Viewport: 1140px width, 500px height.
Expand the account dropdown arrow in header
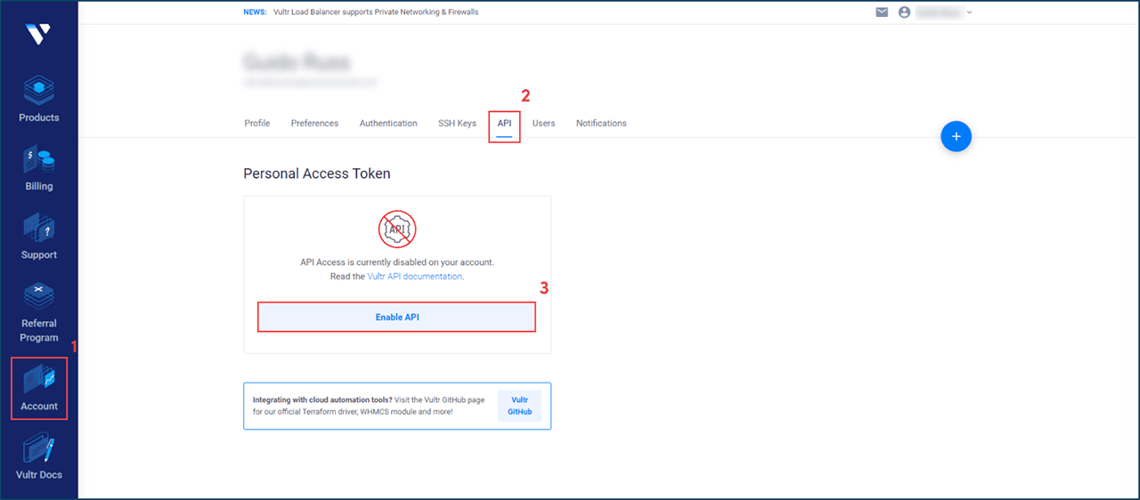pos(970,12)
